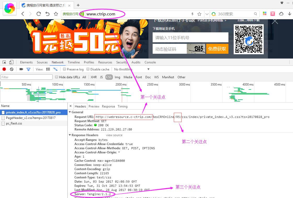
Task: Open a new tab with the plus button
Action: [x=78, y=5]
